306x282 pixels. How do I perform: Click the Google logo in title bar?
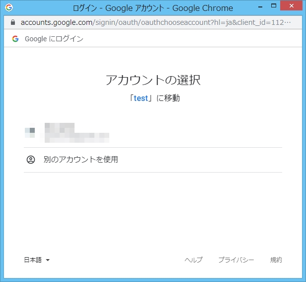tap(9, 7)
